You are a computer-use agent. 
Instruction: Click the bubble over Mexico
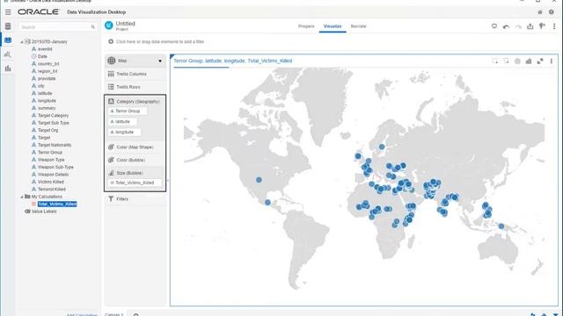tap(267, 203)
